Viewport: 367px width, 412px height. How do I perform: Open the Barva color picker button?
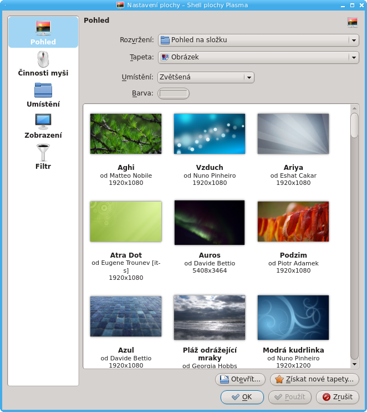(174, 93)
